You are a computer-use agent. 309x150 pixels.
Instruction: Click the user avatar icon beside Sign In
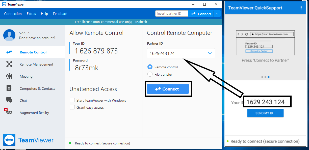click(9, 35)
